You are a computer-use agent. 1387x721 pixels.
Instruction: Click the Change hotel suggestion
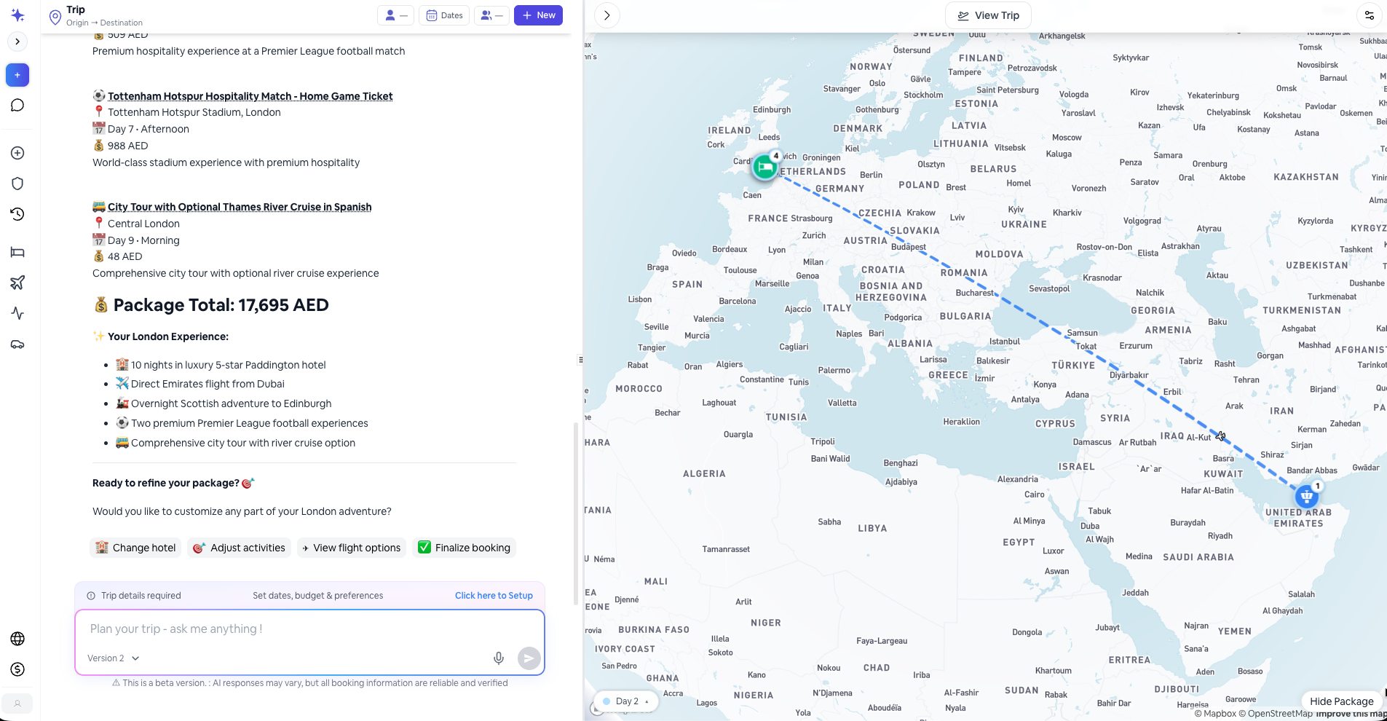(136, 548)
